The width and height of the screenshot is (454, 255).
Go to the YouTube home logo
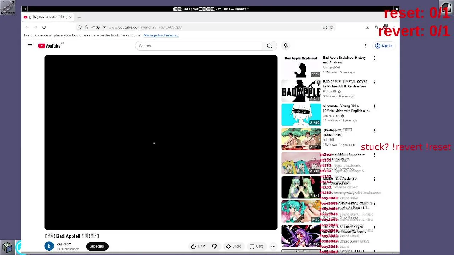pos(49,46)
